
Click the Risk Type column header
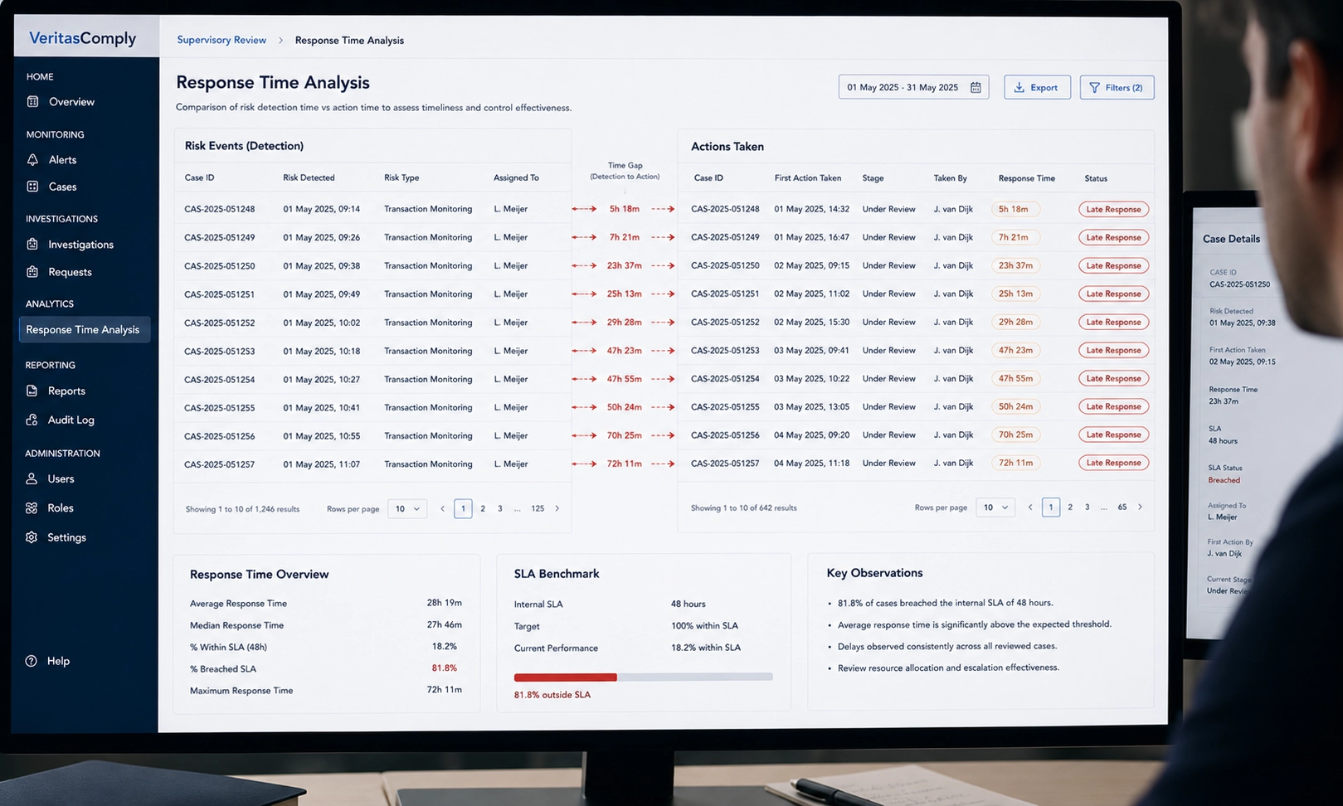[x=401, y=177]
